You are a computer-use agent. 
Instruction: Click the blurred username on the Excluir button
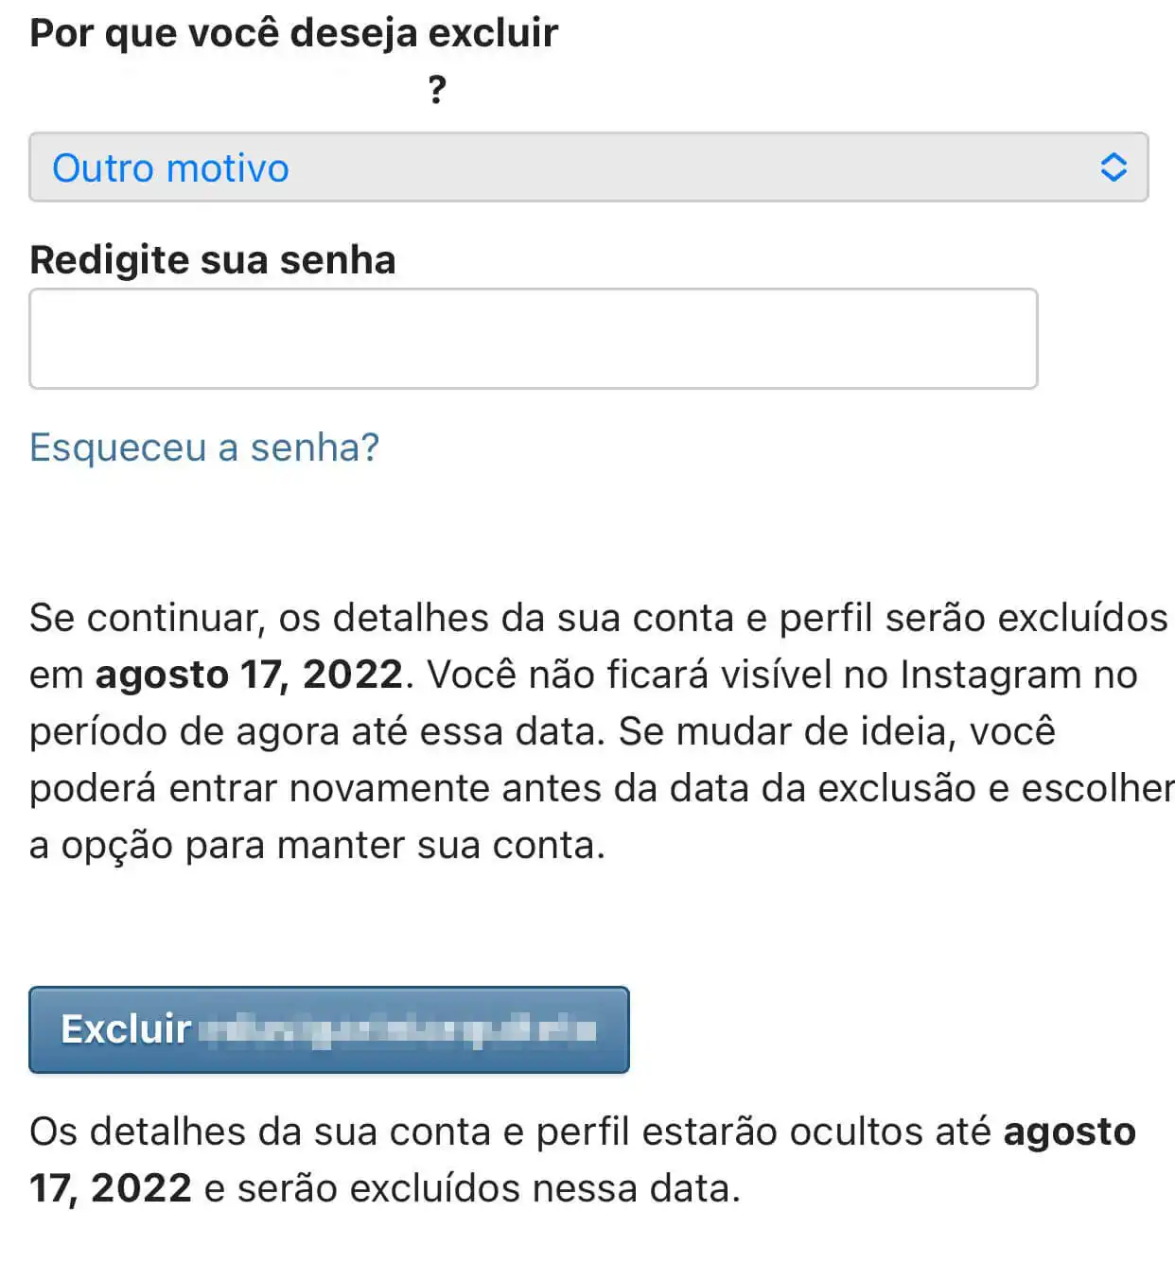397,1030
